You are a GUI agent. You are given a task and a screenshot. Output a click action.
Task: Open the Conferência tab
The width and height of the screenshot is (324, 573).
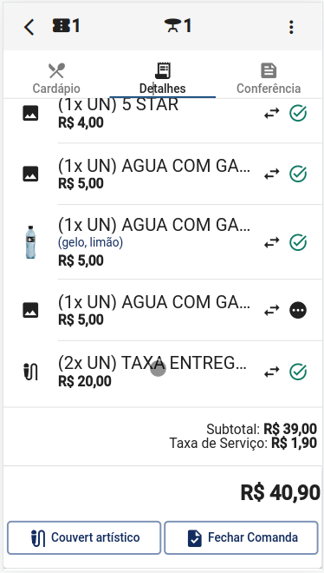click(x=269, y=78)
